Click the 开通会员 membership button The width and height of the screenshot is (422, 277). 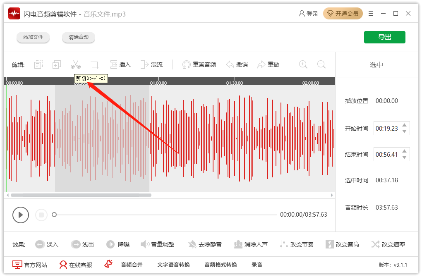(343, 14)
